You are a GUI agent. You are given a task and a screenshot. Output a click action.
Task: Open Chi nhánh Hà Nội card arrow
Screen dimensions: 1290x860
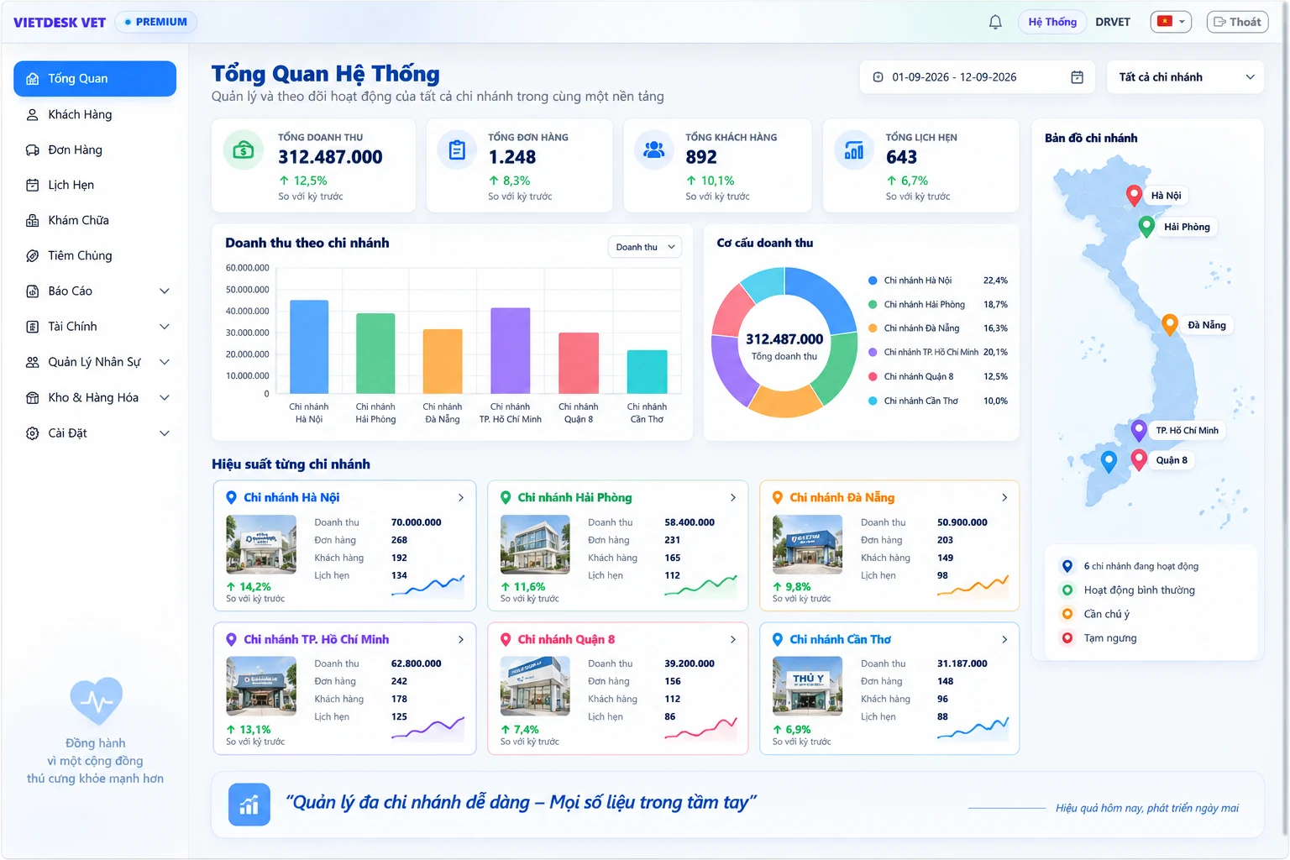461,498
